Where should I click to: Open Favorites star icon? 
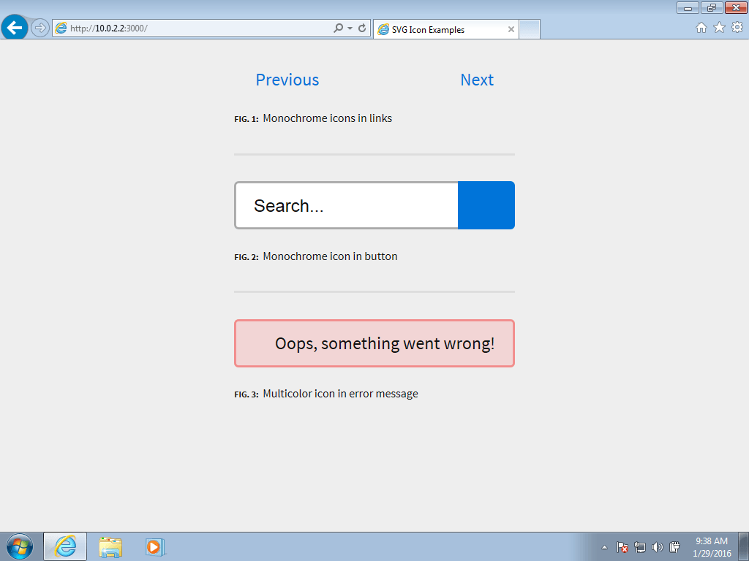click(720, 28)
